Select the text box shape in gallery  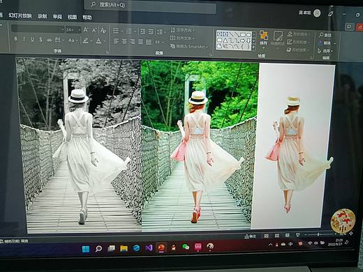219,34
